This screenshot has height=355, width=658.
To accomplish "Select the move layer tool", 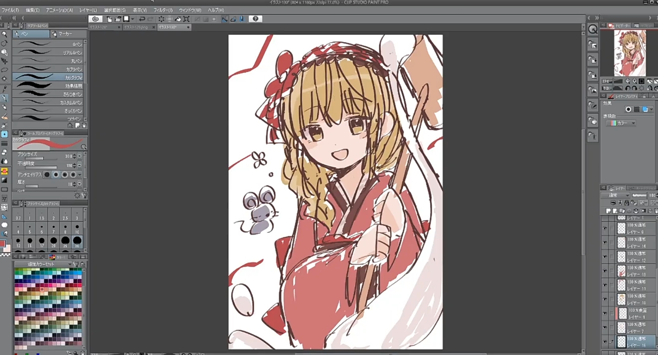I will pos(4,61).
